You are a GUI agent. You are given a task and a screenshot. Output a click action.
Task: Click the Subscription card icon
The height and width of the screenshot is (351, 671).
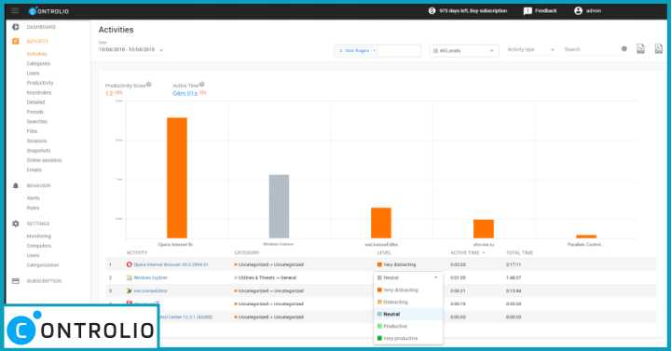16,281
